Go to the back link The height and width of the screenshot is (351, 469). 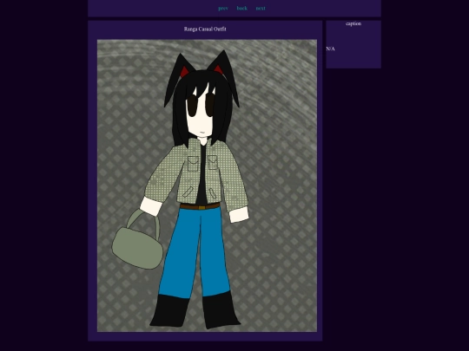(242, 9)
